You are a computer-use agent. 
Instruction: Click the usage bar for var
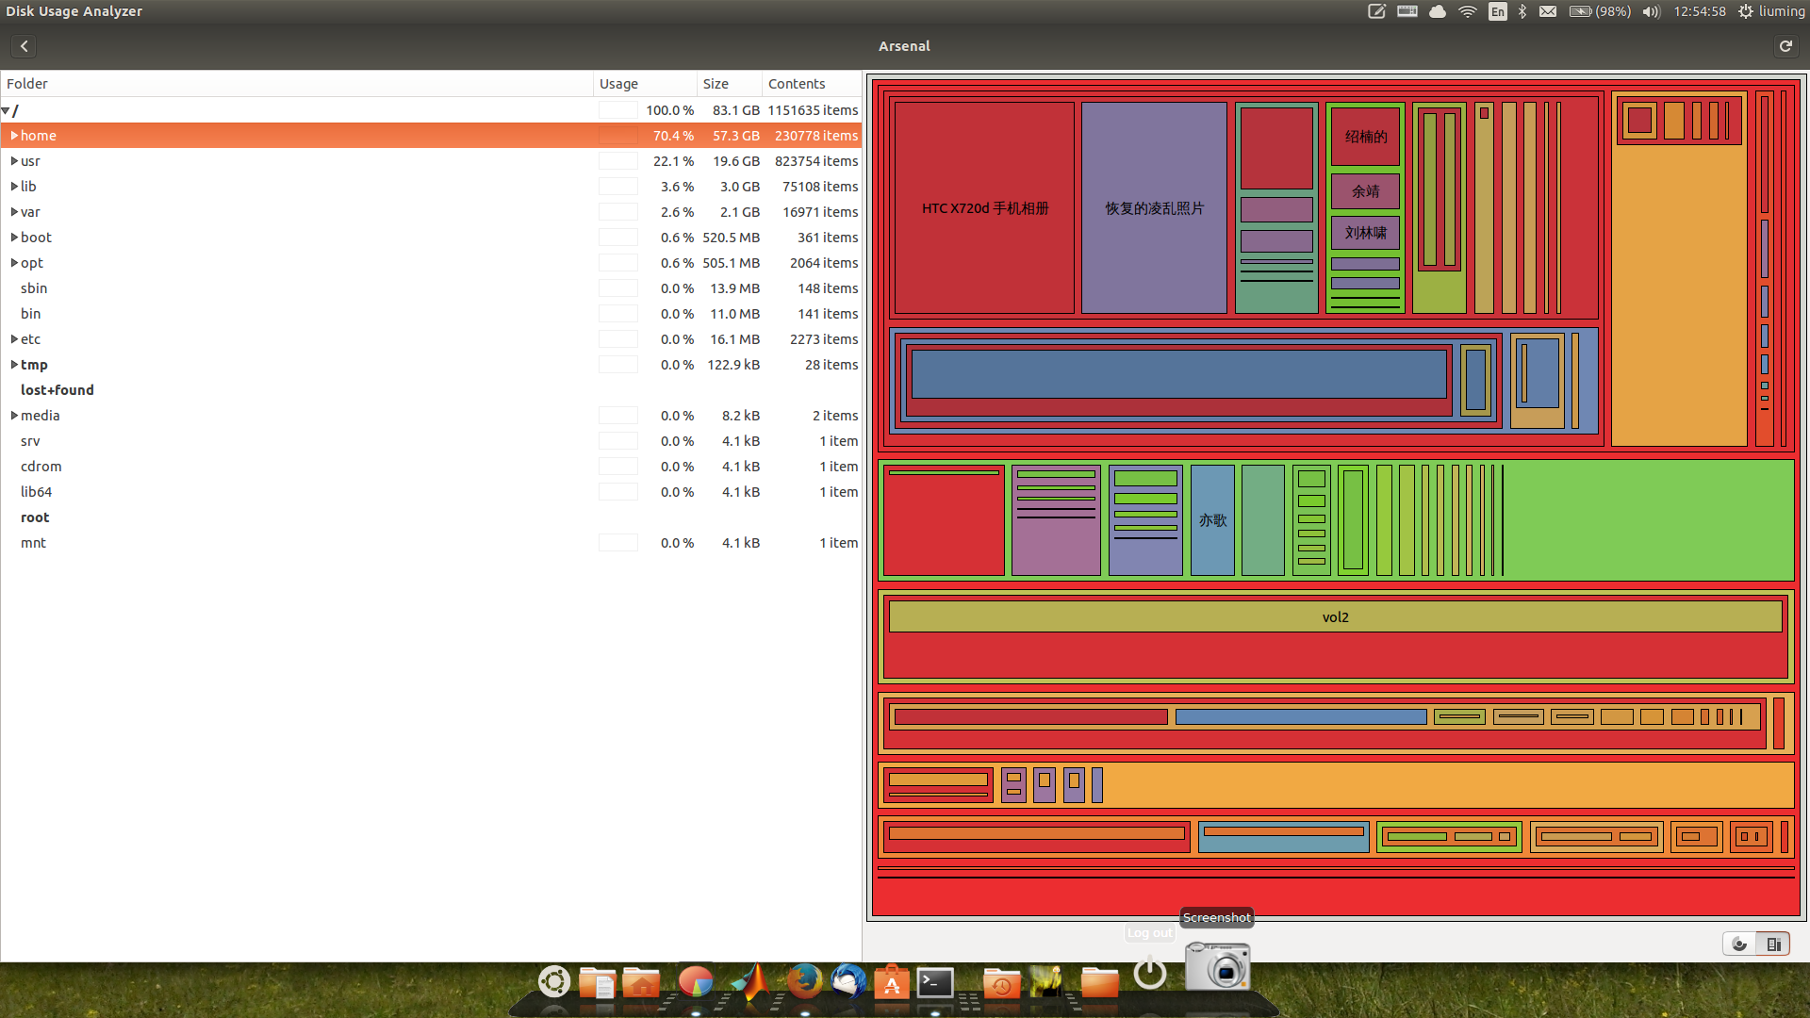coord(618,212)
